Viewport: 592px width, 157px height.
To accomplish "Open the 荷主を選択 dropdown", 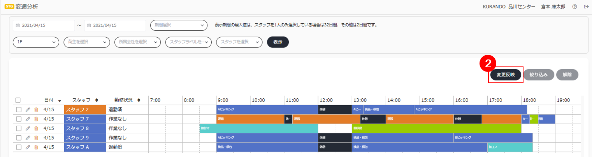I will pos(87,42).
